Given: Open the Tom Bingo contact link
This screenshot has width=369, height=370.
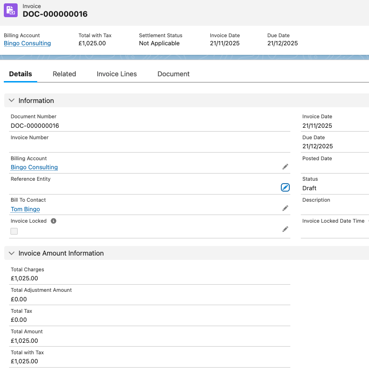Looking at the screenshot, I should click(x=25, y=209).
